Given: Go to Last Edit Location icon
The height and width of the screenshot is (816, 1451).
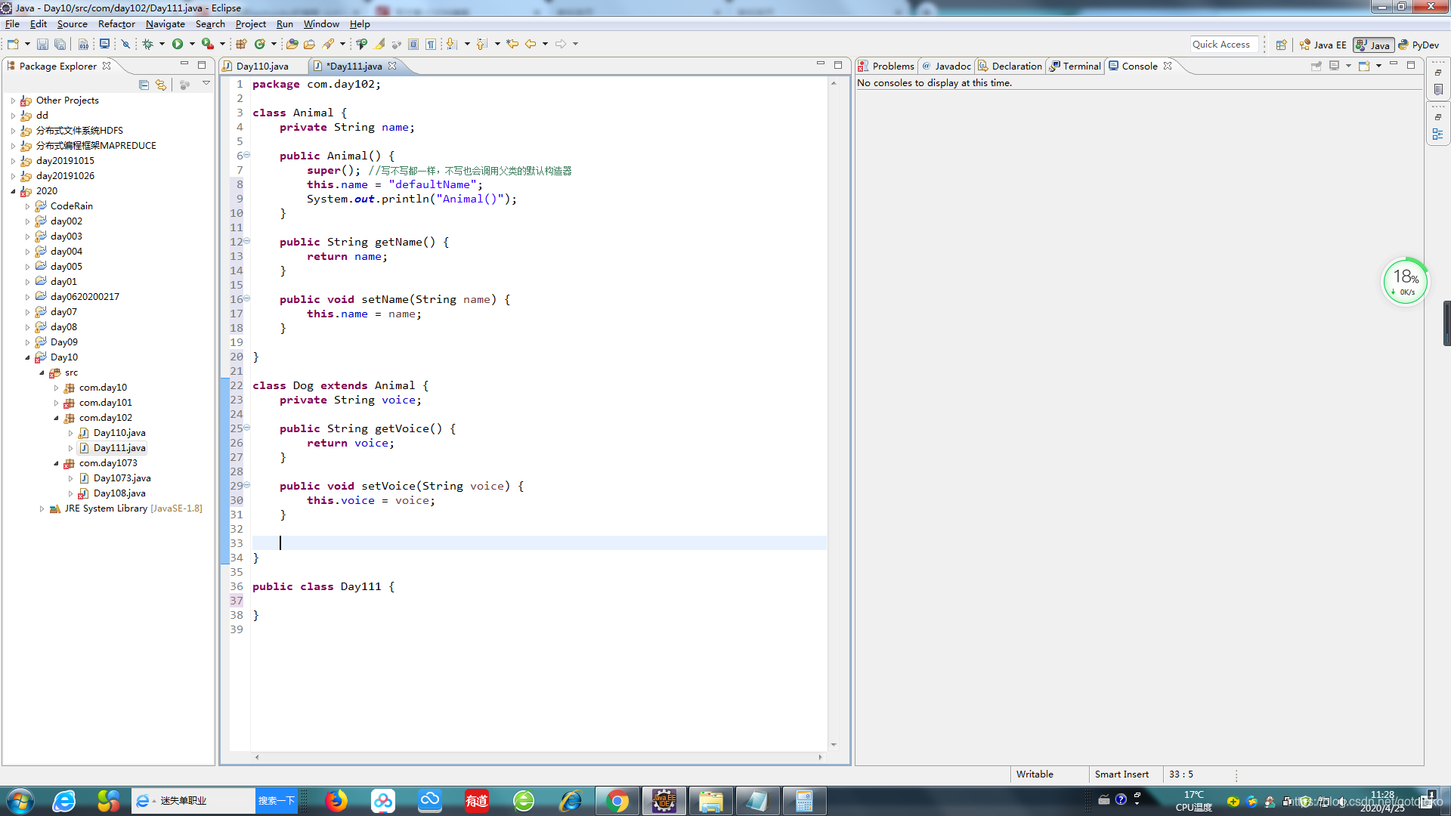Looking at the screenshot, I should pos(512,45).
